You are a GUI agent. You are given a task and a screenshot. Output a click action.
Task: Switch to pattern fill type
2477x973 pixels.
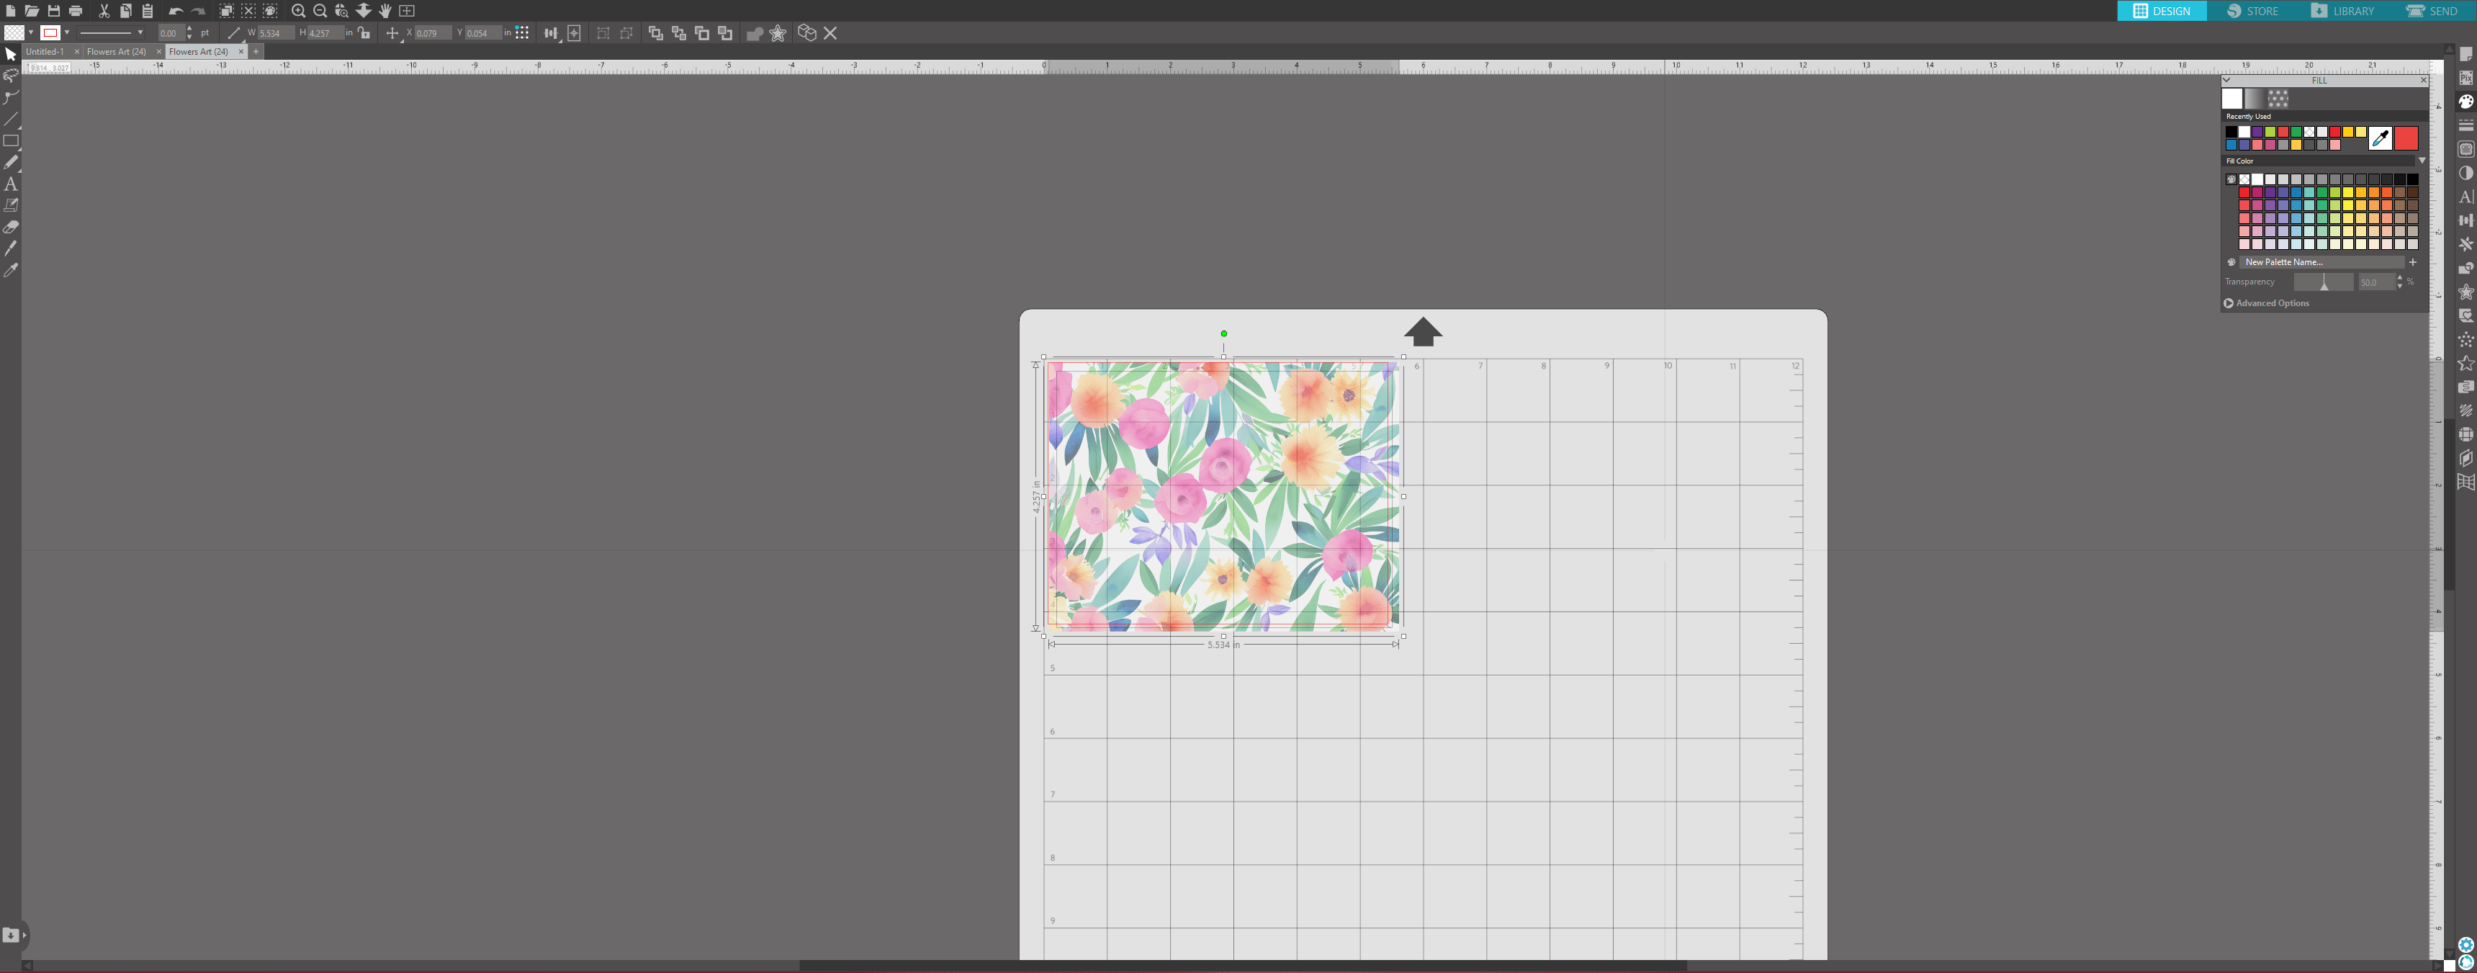point(2278,98)
